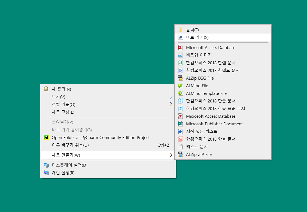Select ALMind Template File
307x212 pixels.
click(x=223, y=93)
